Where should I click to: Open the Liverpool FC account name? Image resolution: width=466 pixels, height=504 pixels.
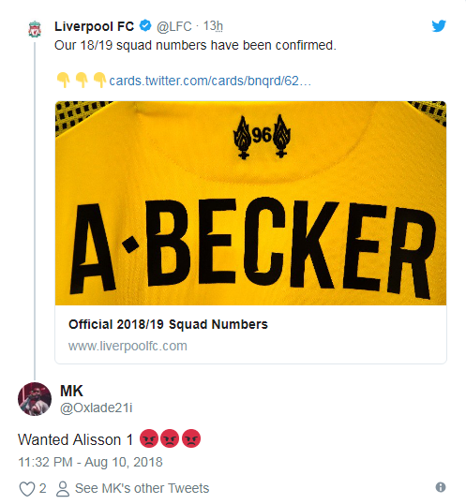point(94,26)
